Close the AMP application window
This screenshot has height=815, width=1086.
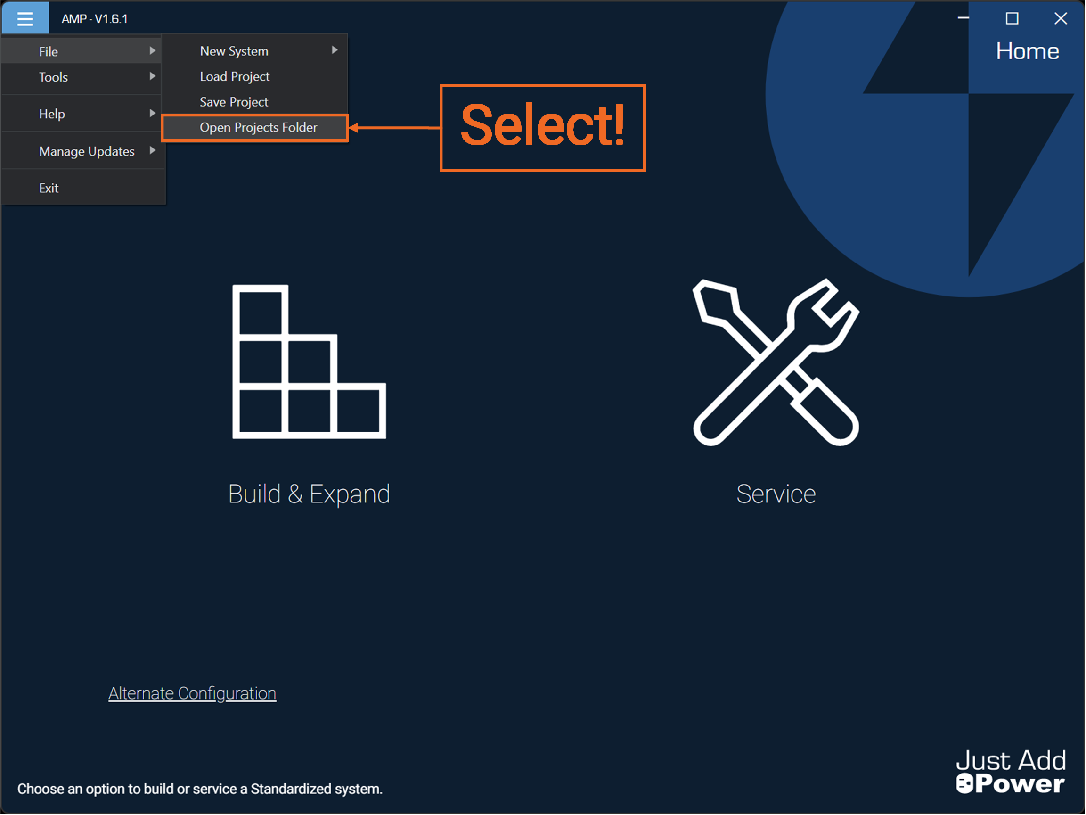pos(1061,19)
